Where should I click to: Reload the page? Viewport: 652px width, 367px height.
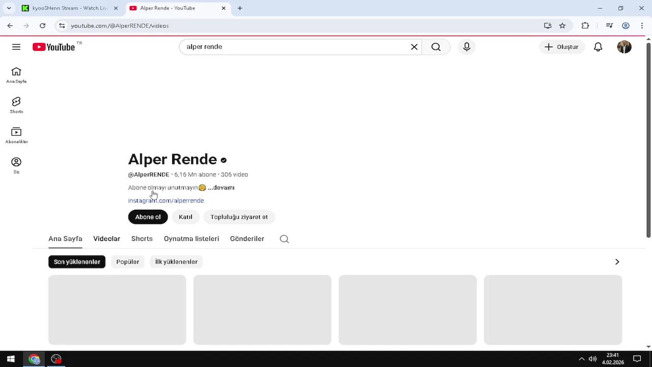click(x=42, y=25)
